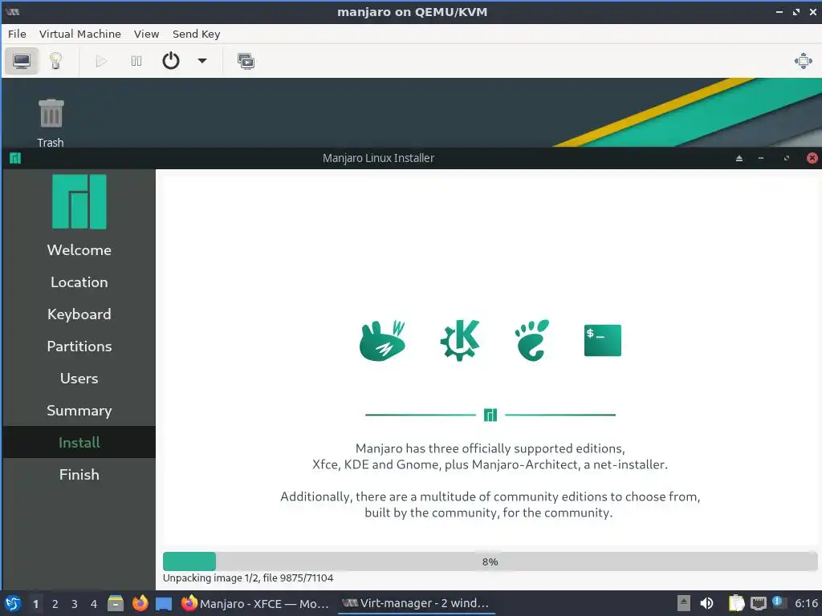This screenshot has width=822, height=616.
Task: Click the keep-above arrow button in installer titlebar
Action: [739, 158]
